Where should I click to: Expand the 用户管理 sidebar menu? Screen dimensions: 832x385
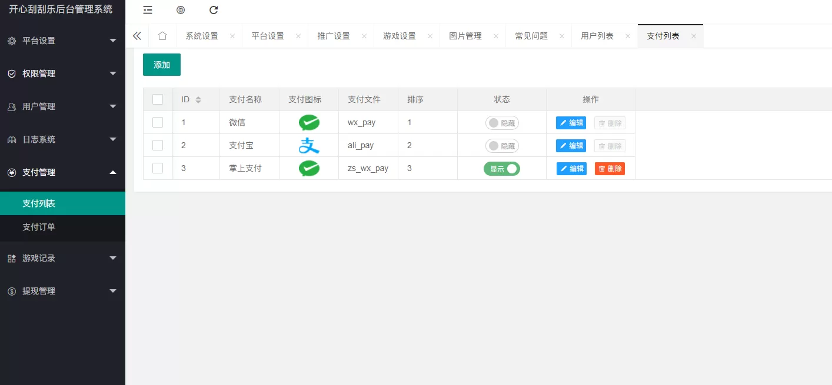(62, 106)
